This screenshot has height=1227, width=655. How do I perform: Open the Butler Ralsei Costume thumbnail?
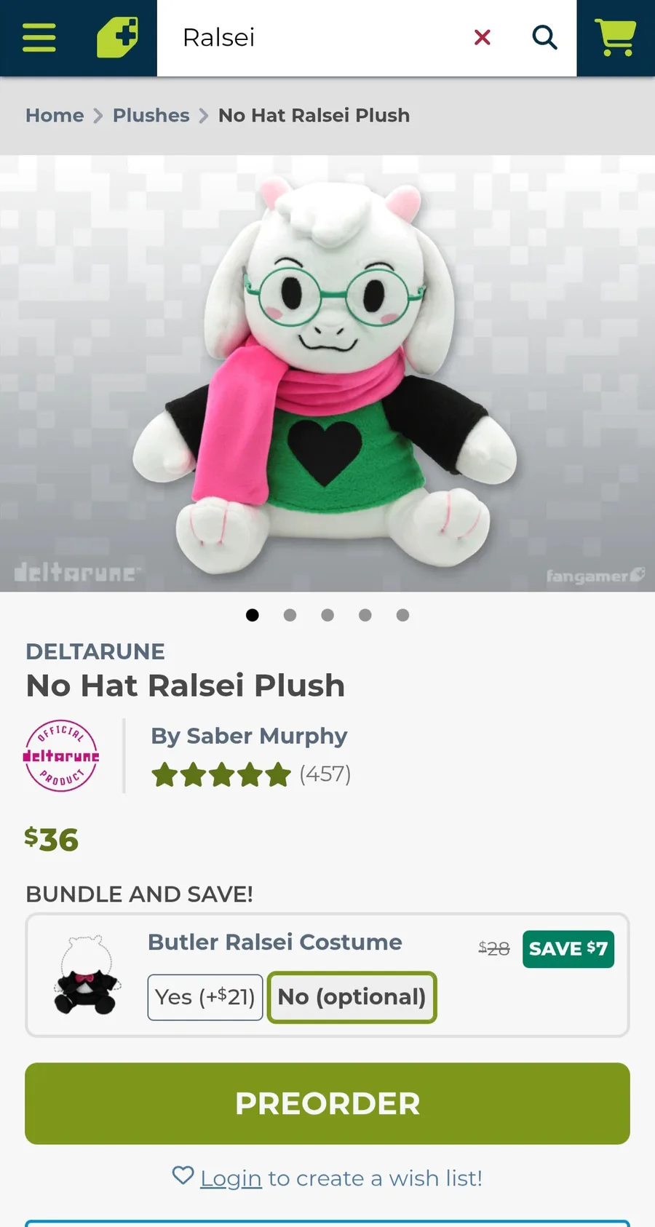87,975
